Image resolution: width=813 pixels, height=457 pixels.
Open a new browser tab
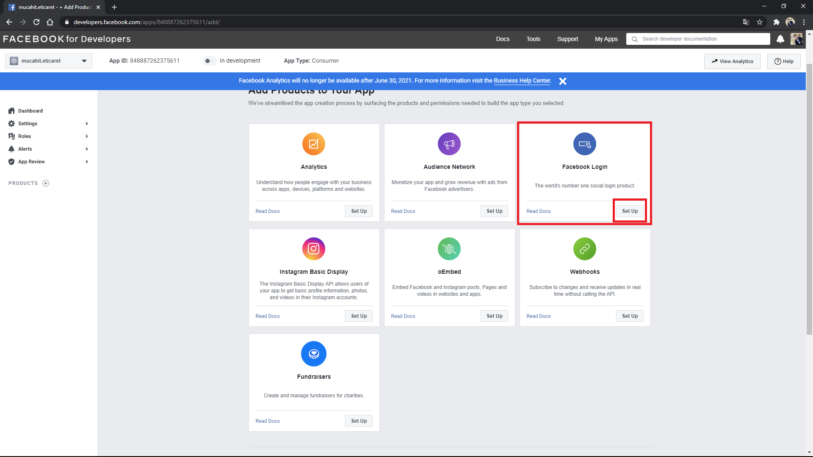pos(114,7)
